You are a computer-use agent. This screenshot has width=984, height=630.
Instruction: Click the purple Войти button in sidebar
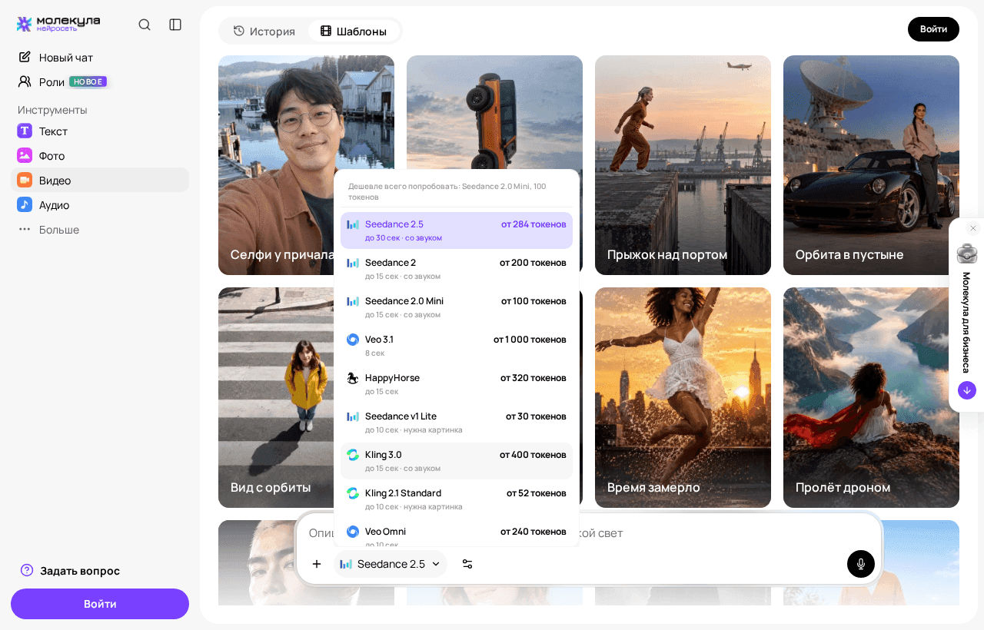pos(100,604)
